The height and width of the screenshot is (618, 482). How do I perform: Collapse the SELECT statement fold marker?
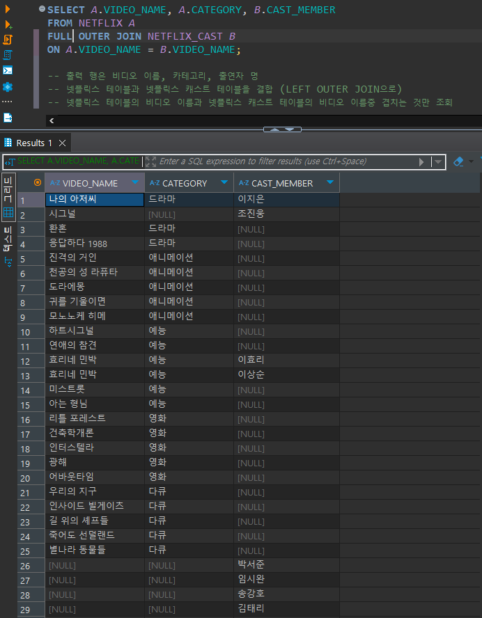(42, 8)
